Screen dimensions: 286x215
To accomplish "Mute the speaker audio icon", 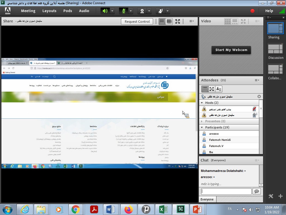I will [105, 11].
